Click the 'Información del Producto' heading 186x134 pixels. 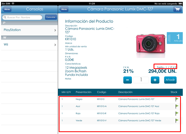coord(89,21)
